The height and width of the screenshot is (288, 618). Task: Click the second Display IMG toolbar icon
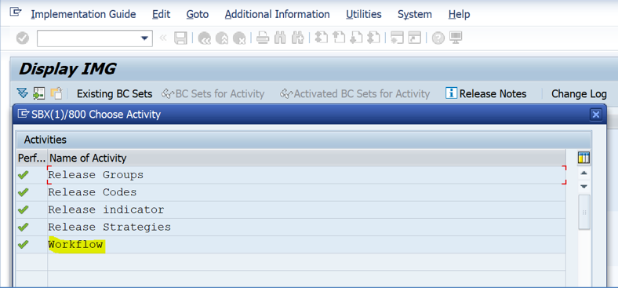coord(38,93)
